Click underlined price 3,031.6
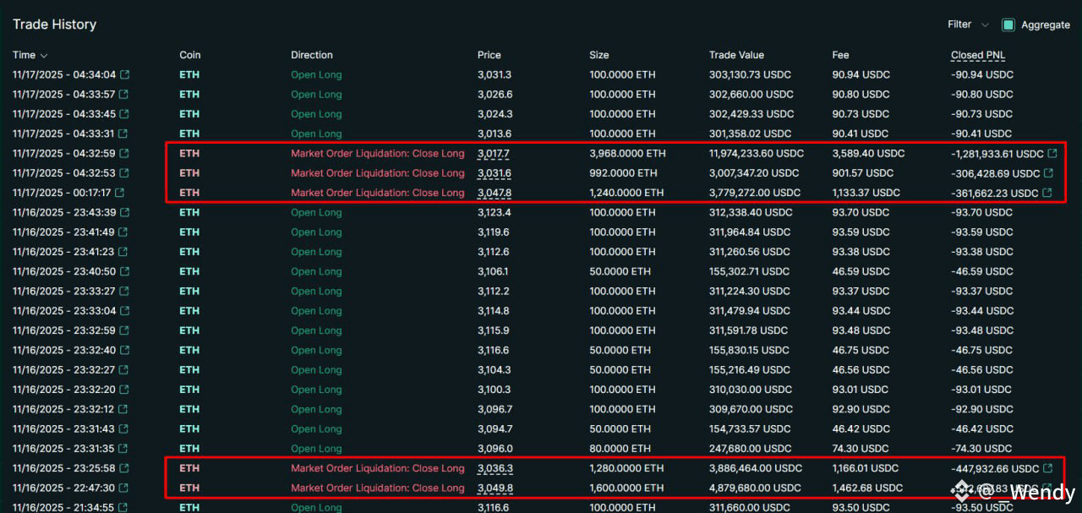Image resolution: width=1082 pixels, height=513 pixels. coord(494,173)
